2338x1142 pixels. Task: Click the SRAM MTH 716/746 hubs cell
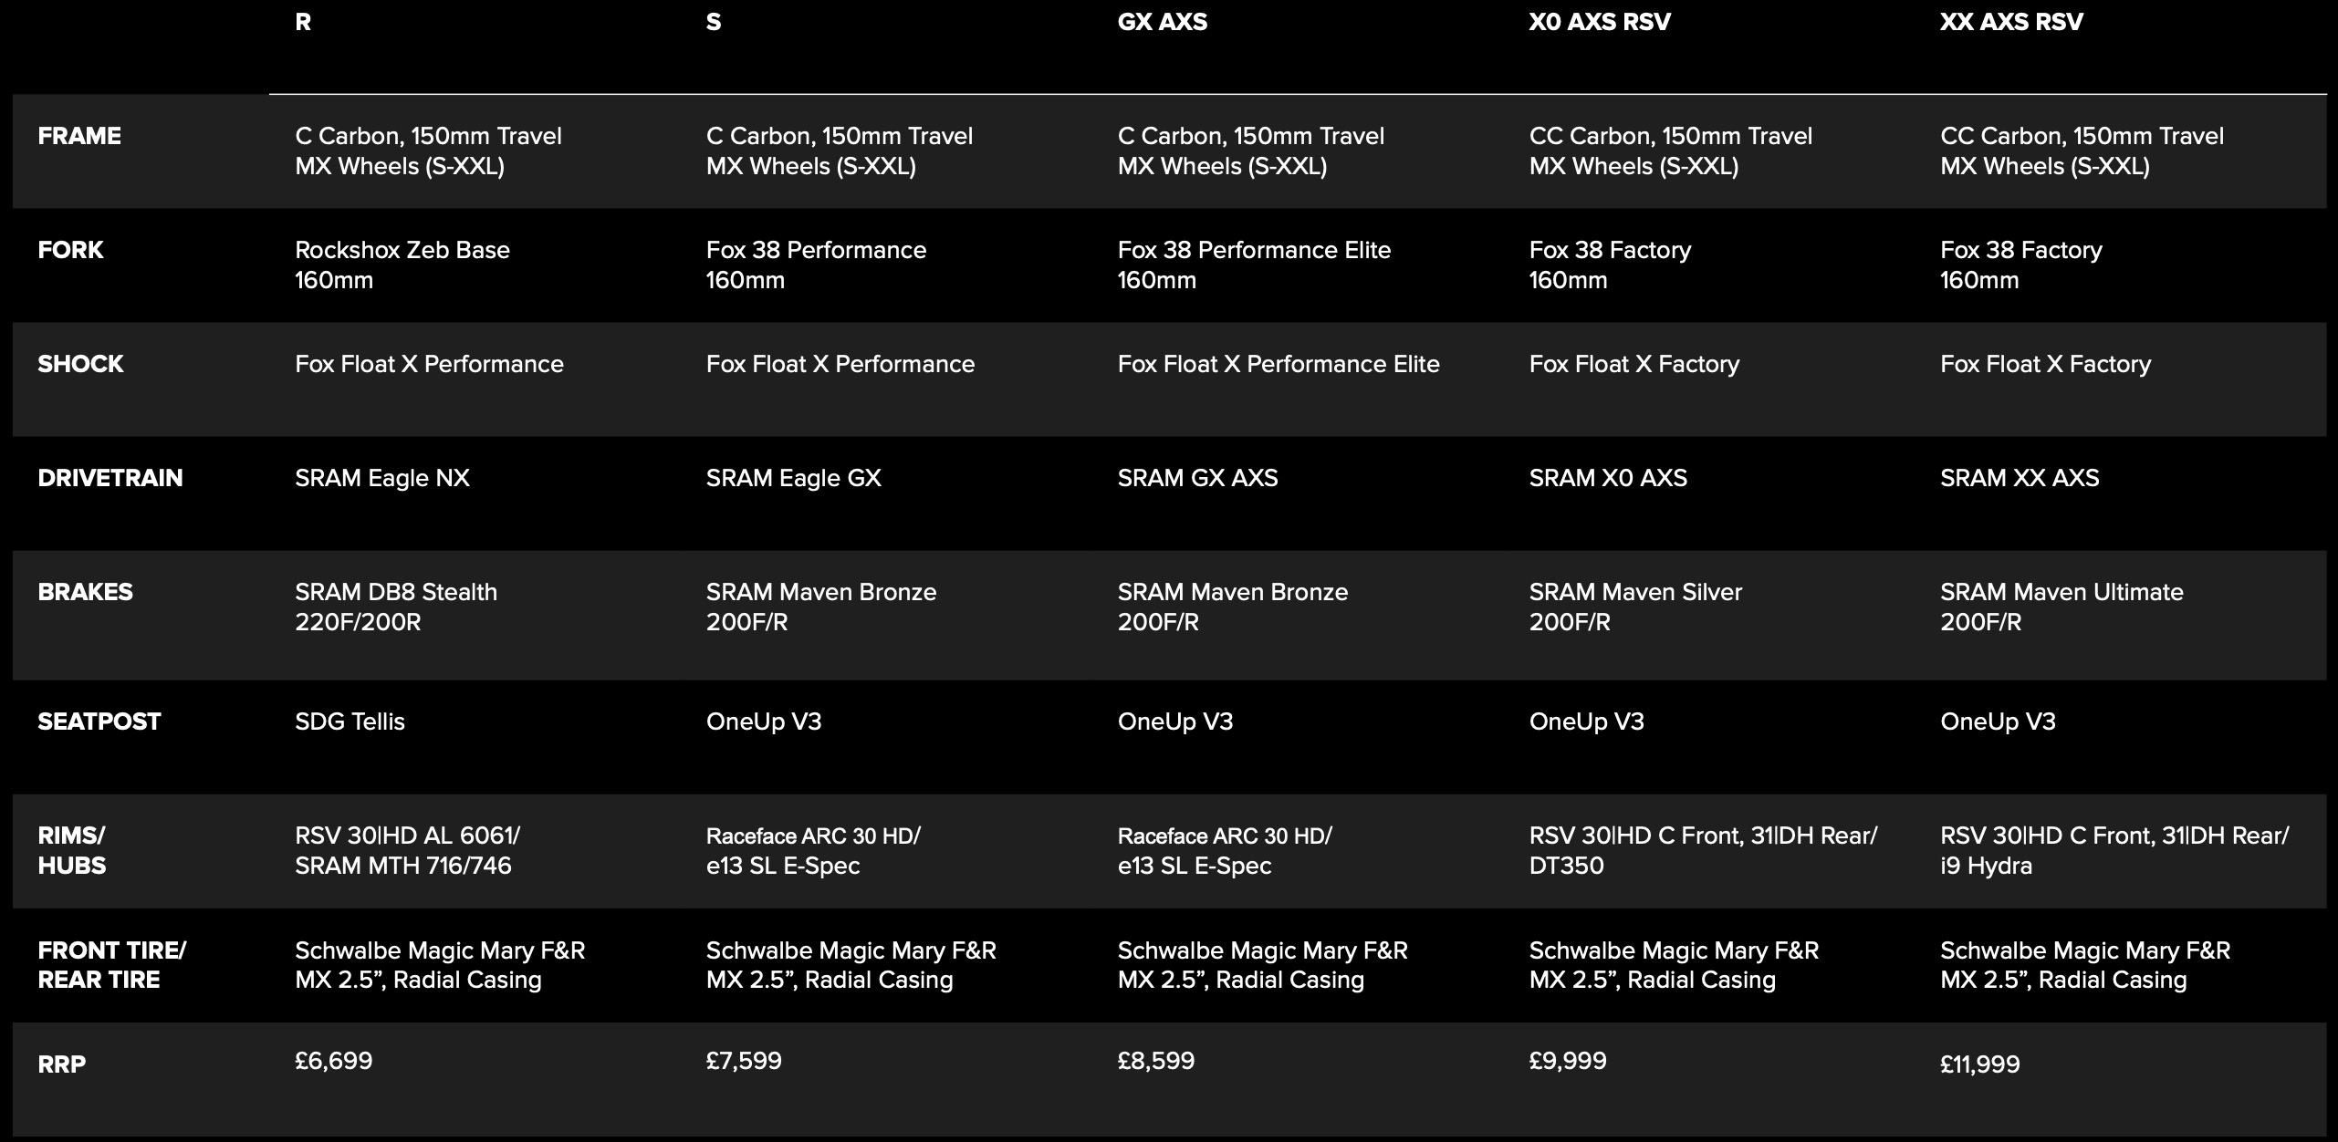click(x=402, y=866)
